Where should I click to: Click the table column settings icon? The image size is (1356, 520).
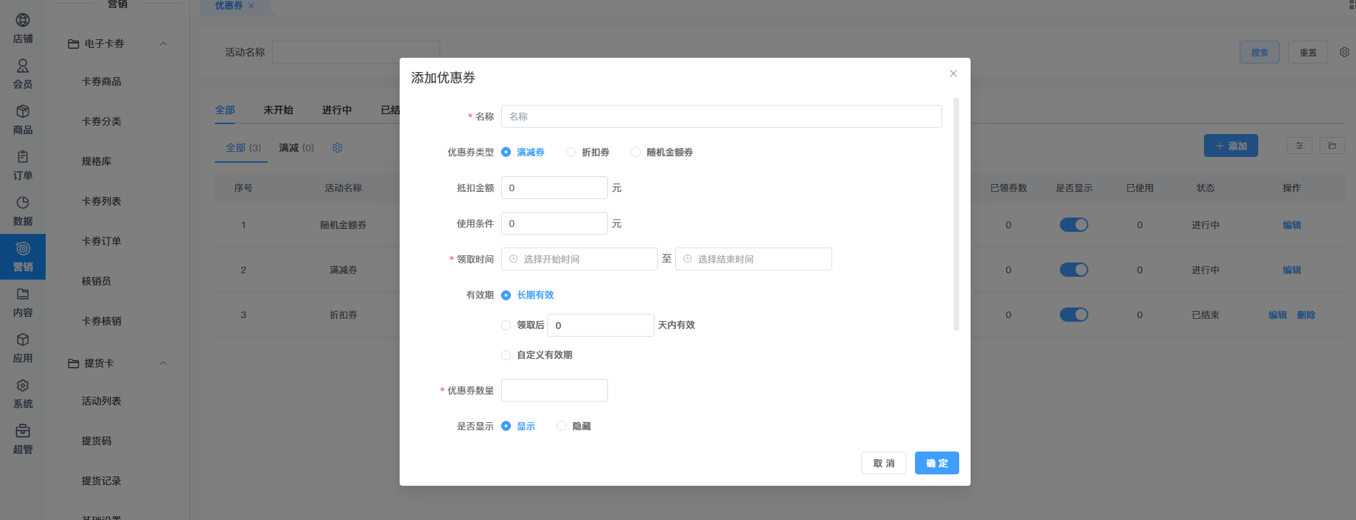1300,146
